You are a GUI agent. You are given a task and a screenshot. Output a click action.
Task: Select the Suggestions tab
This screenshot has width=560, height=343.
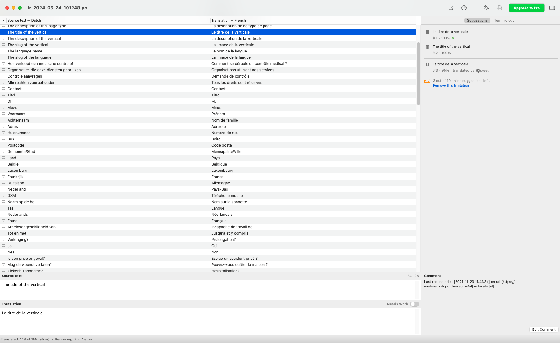(477, 20)
